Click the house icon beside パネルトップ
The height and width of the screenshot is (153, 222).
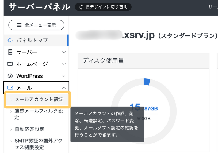pyautogui.click(x=10, y=40)
